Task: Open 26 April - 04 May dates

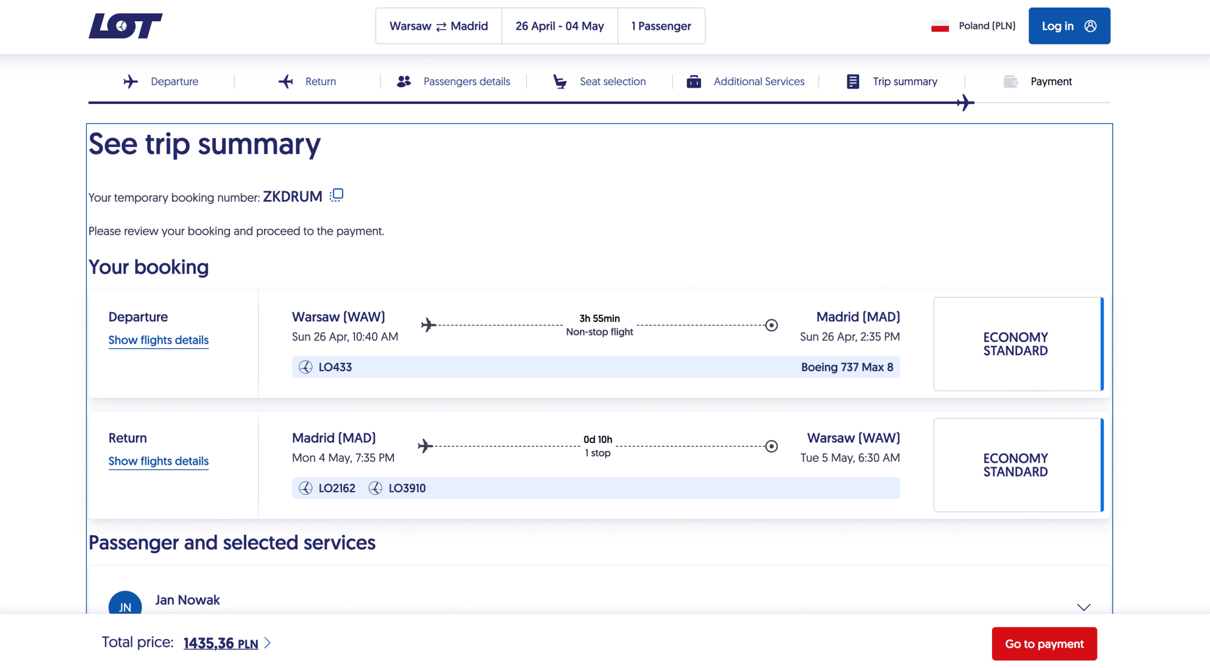Action: click(x=559, y=26)
